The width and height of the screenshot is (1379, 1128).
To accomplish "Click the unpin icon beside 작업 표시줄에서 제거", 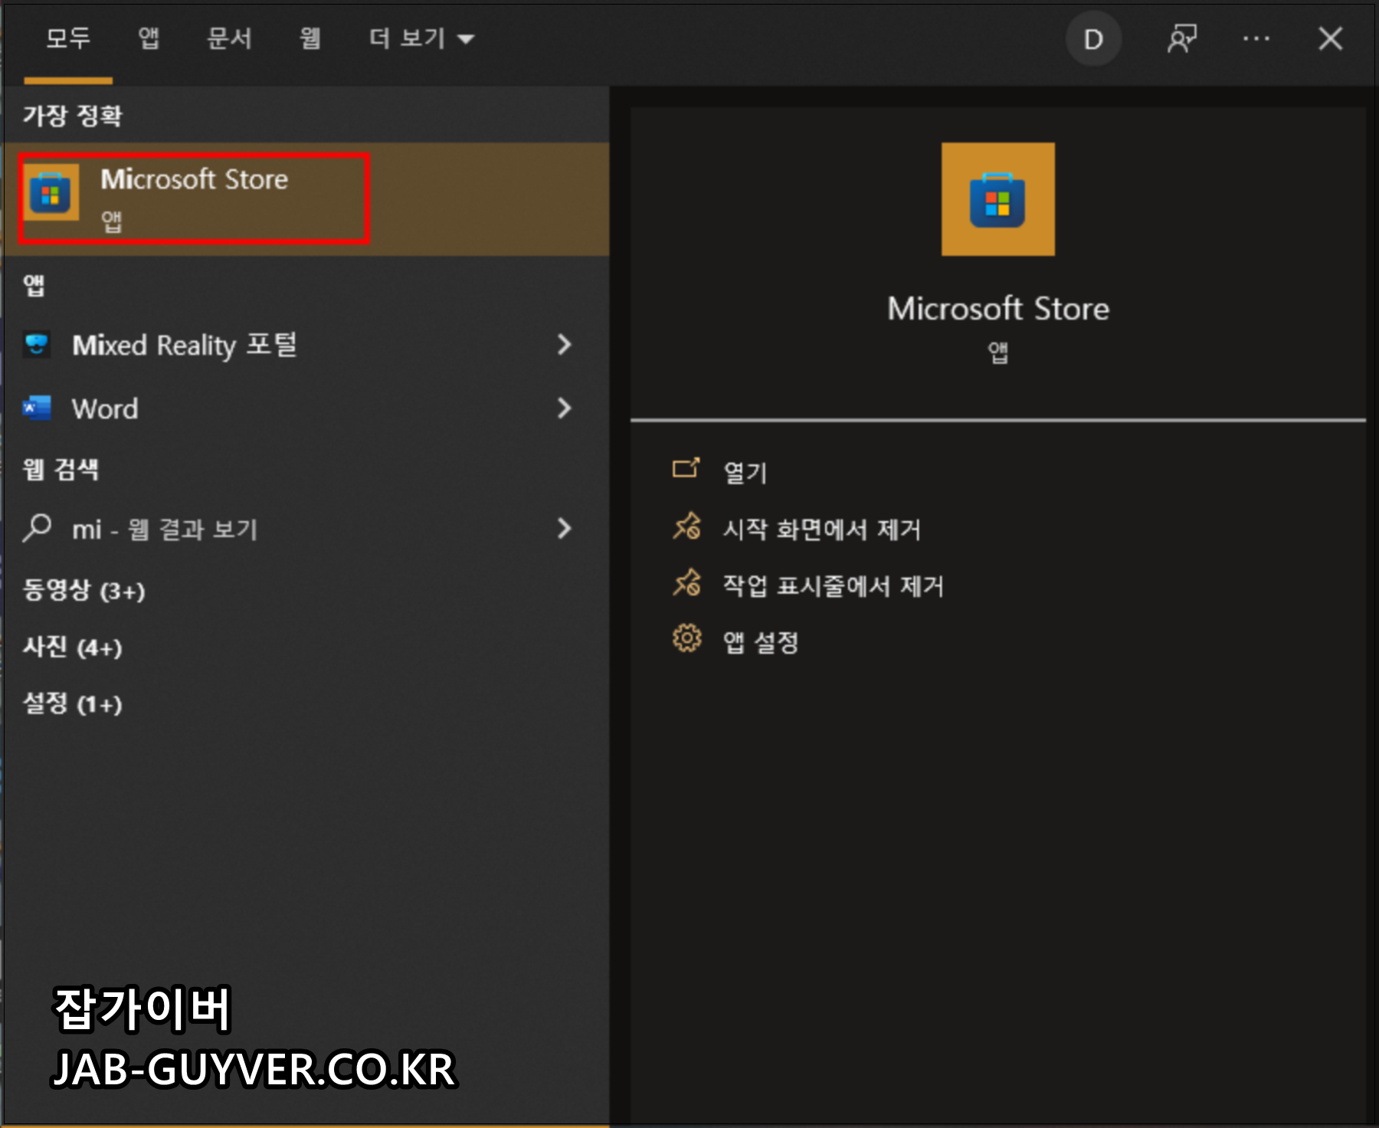I will pos(686,583).
